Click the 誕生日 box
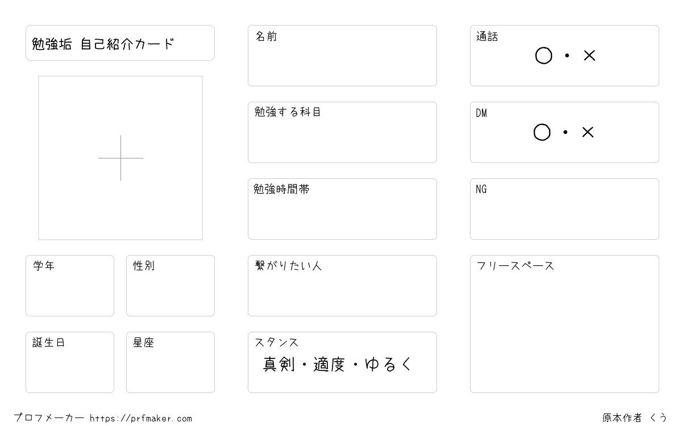The image size is (682, 426). coord(70,362)
